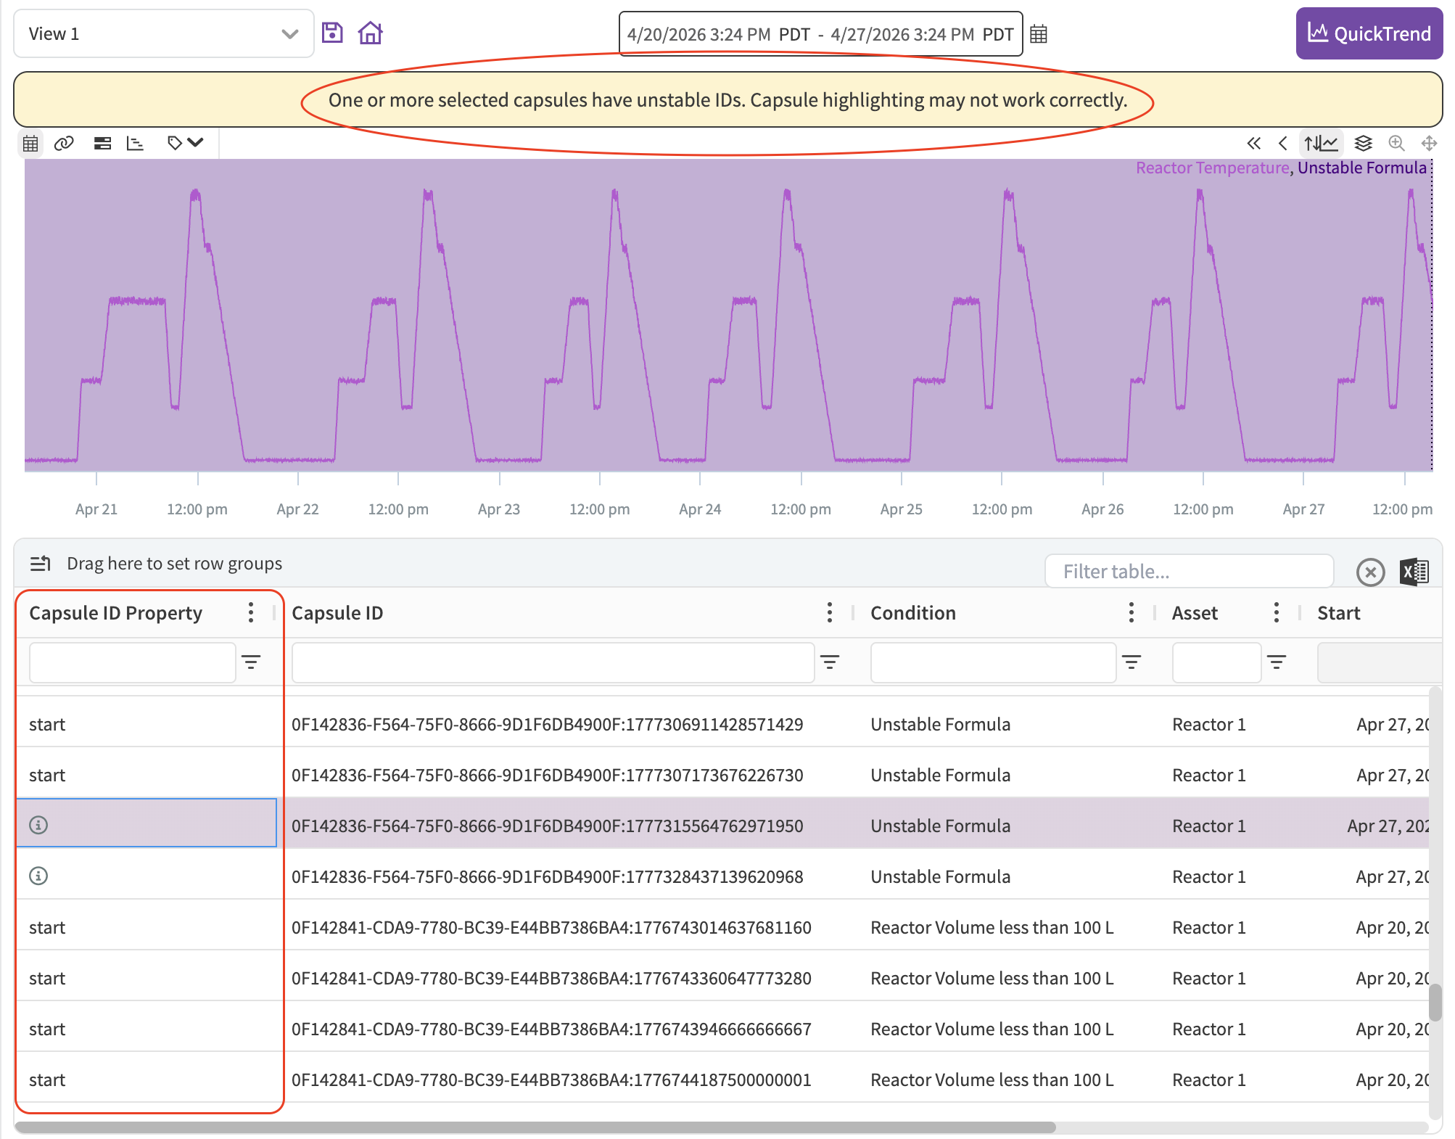Toggle the table view icon in chart toolbar
This screenshot has width=1455, height=1139.
pyautogui.click(x=30, y=143)
